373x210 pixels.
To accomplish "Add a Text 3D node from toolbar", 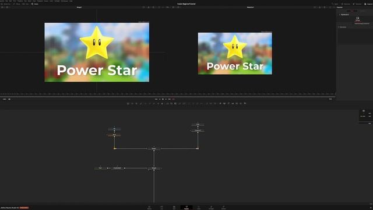I will pos(228,104).
